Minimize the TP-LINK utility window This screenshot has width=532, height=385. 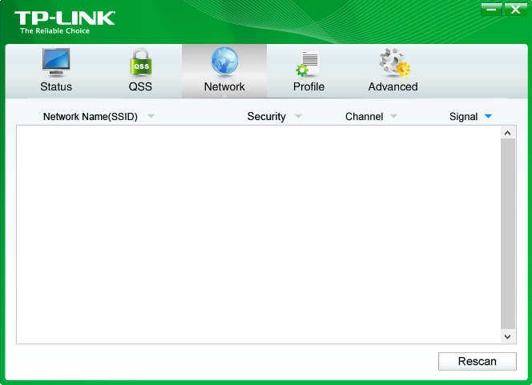(x=491, y=9)
